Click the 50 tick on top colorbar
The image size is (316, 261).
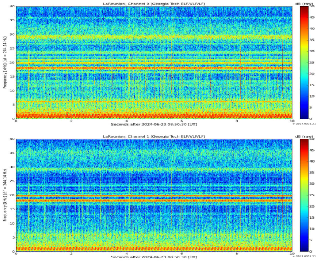point(313,7)
